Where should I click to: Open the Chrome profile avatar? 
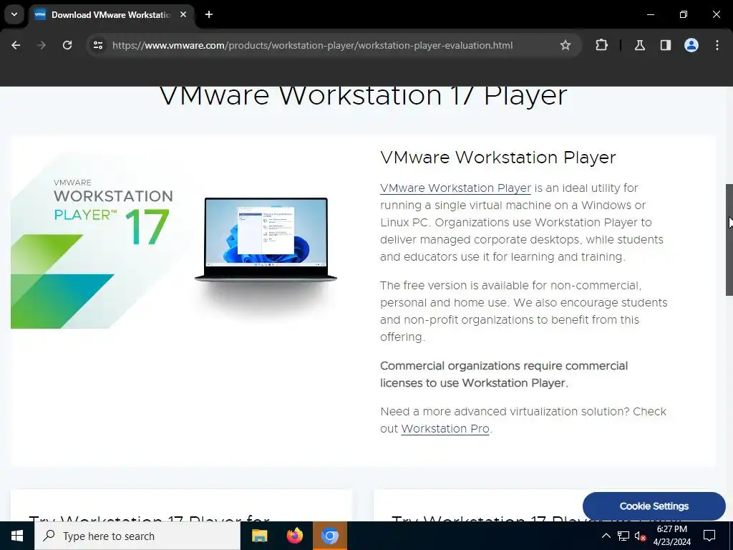coord(691,45)
